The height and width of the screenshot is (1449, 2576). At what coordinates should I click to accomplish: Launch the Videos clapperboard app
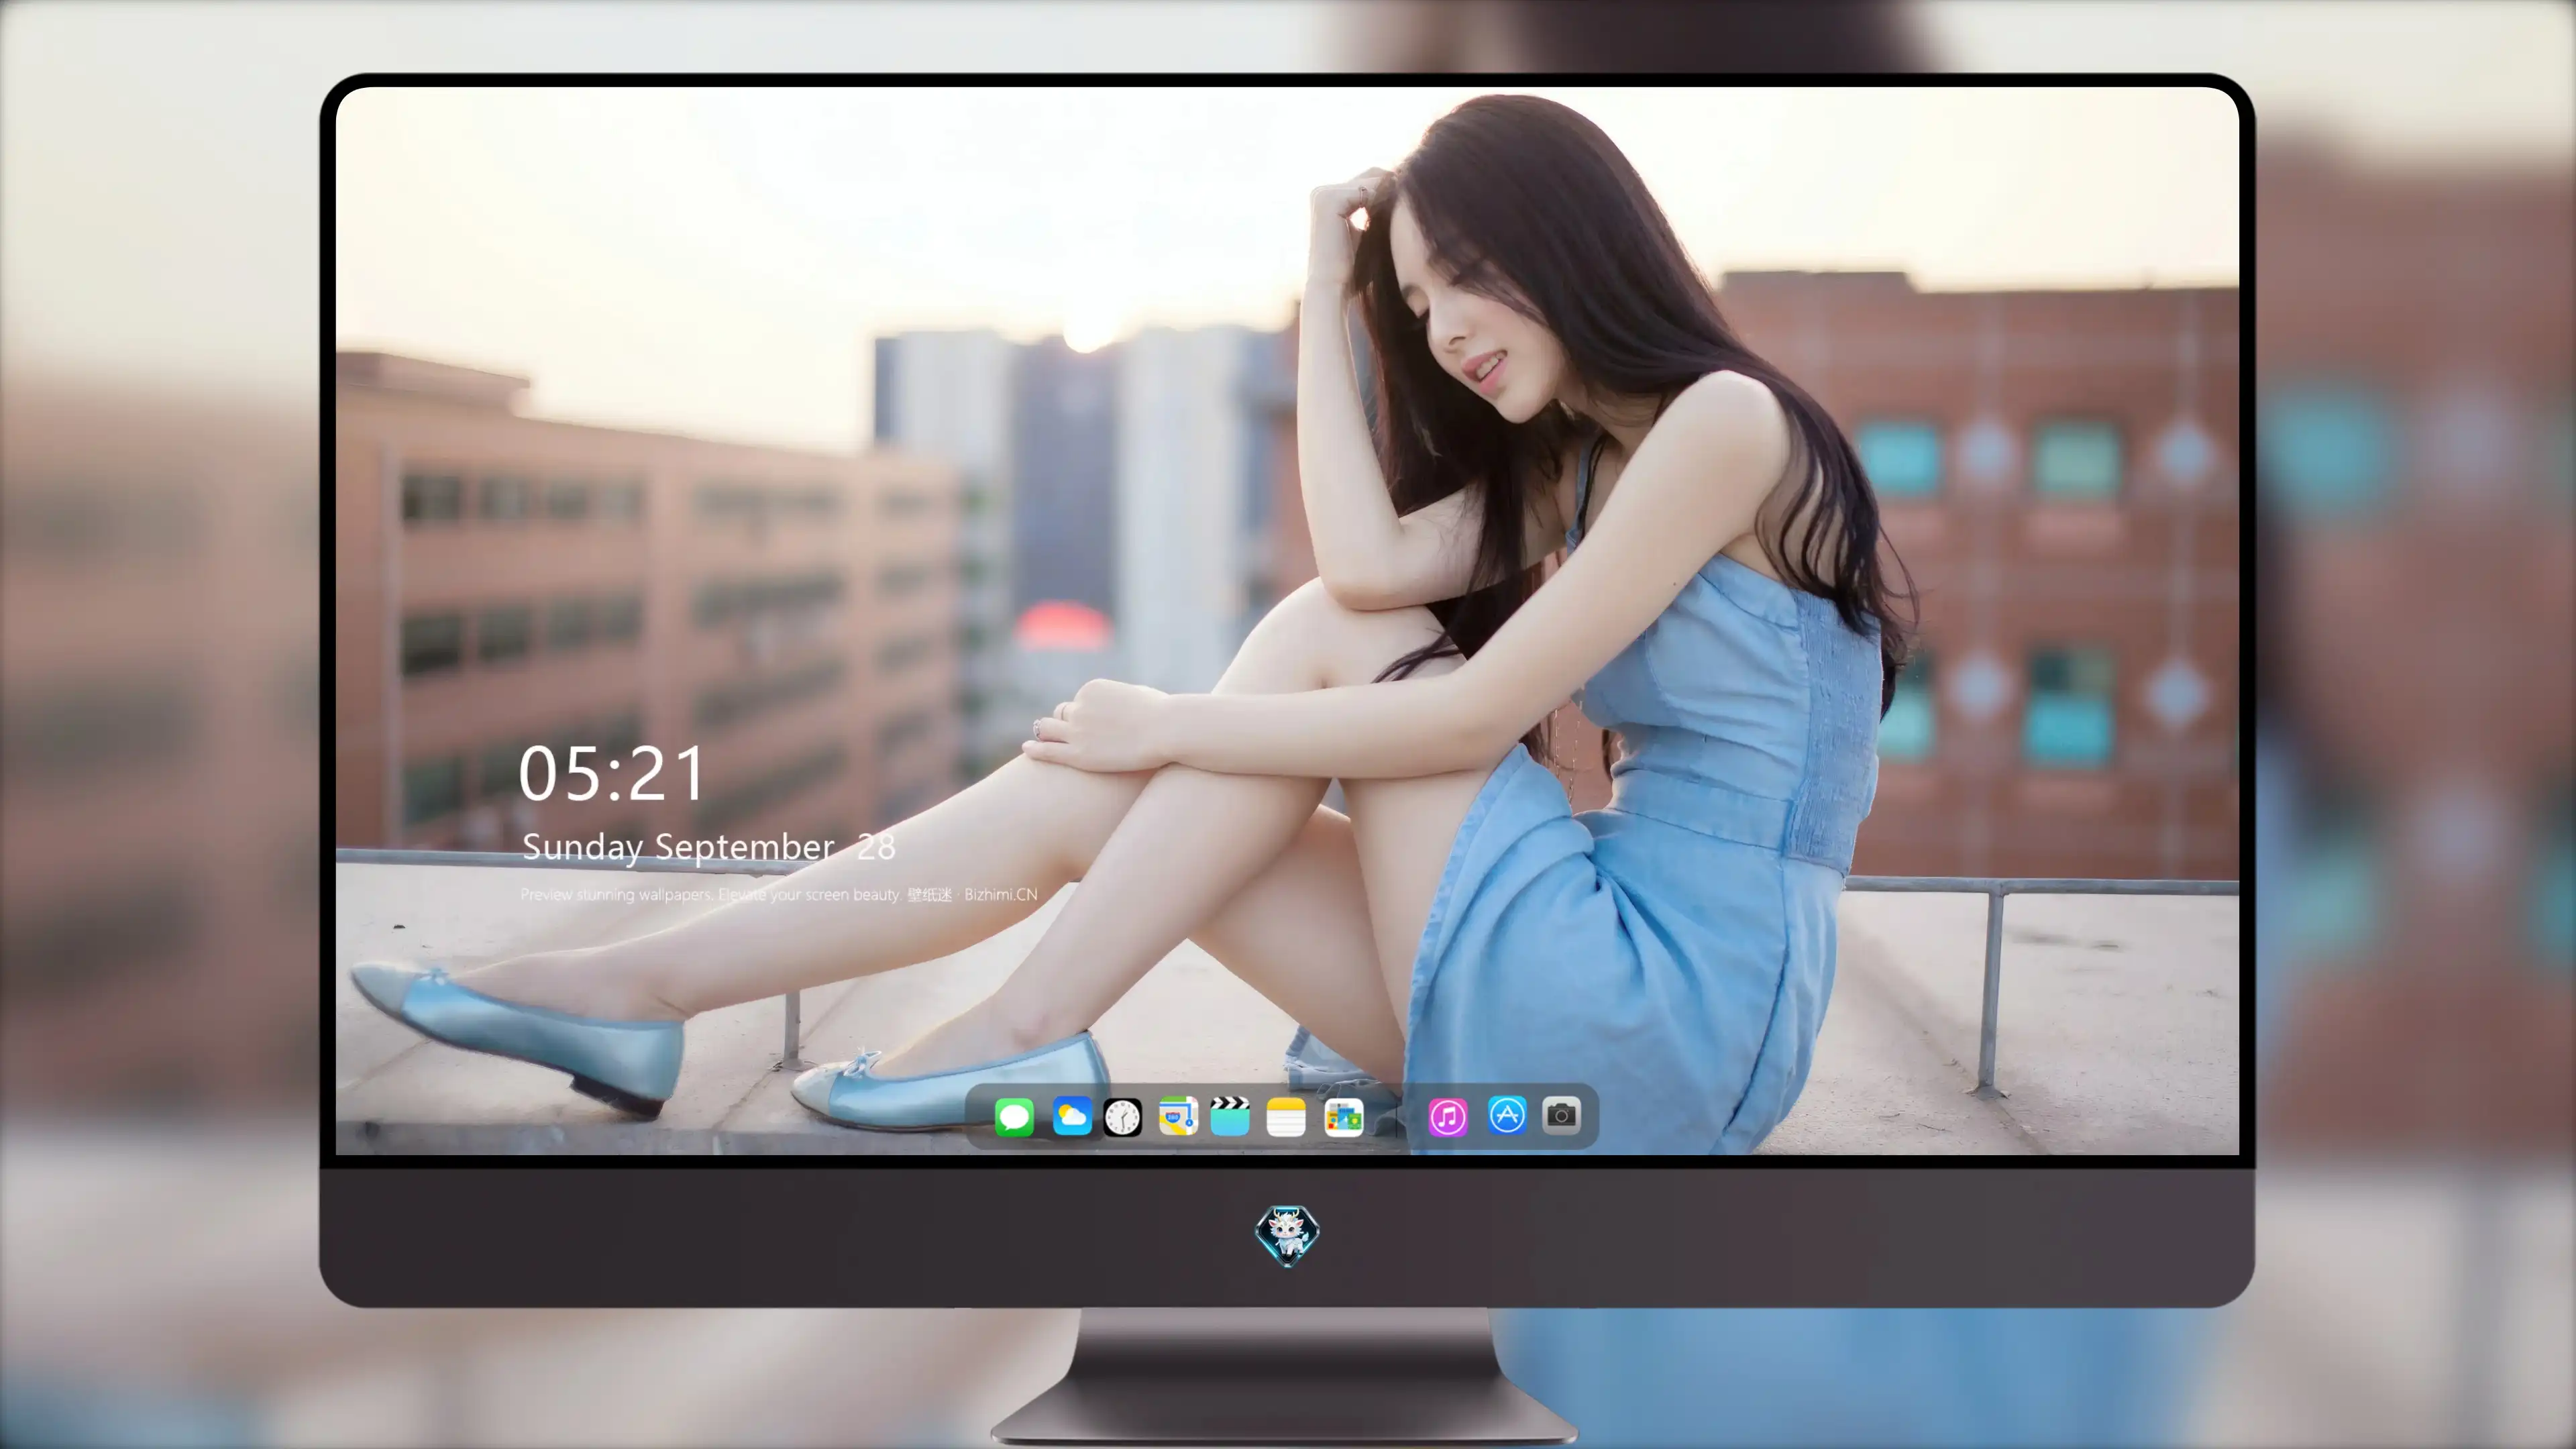tap(1230, 1116)
